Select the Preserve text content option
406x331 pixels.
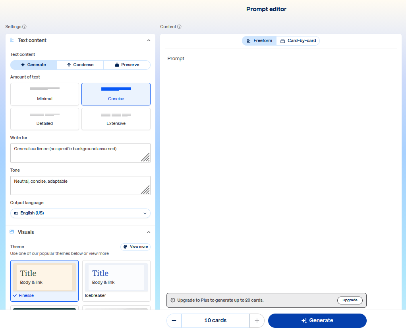click(x=127, y=65)
